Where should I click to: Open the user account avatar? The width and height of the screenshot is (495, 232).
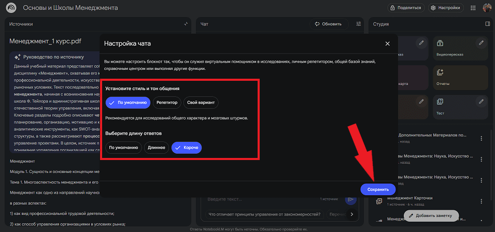[x=487, y=8]
